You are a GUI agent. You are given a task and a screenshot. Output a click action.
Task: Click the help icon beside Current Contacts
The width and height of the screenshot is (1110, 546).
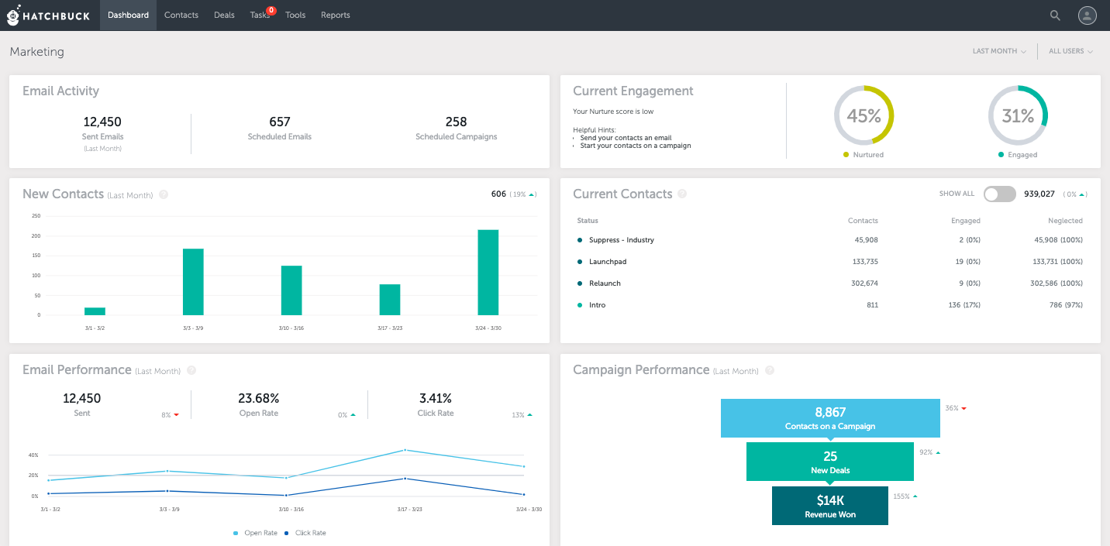point(682,194)
